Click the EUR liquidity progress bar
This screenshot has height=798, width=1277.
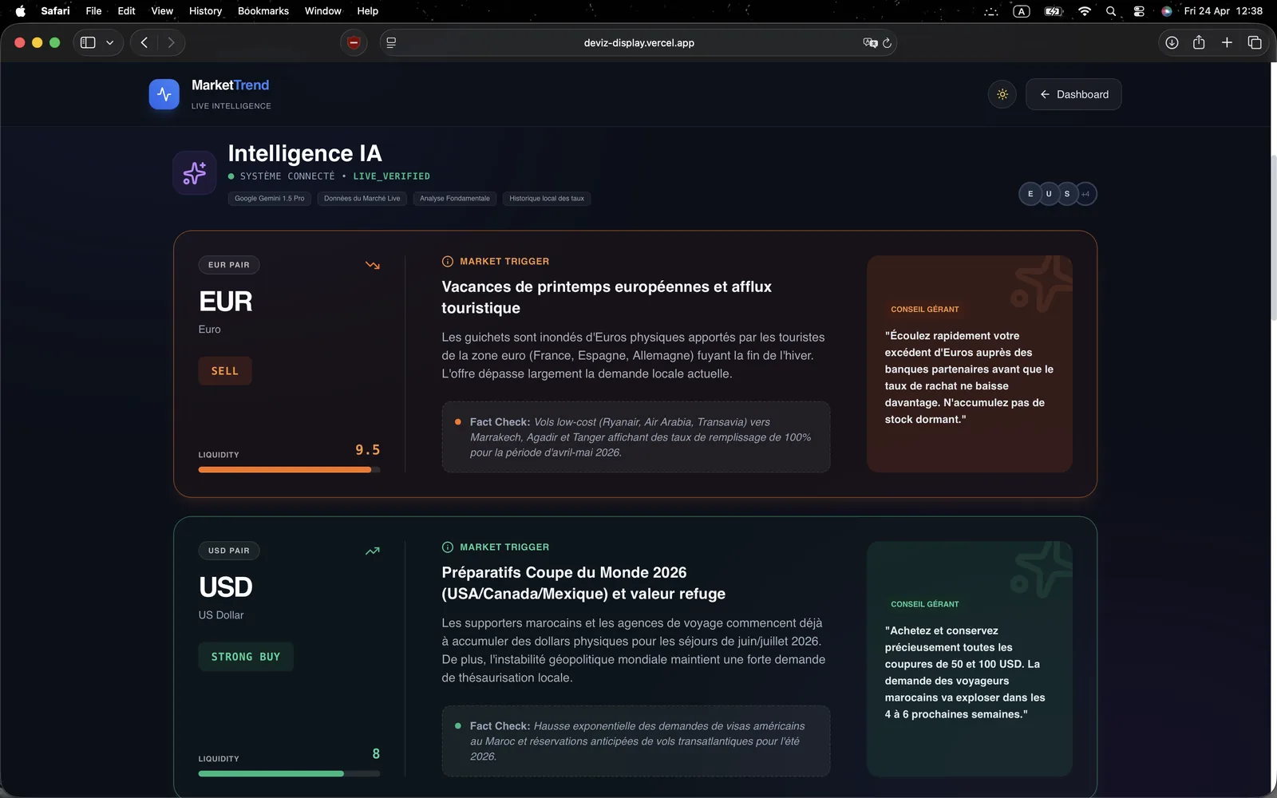289,470
